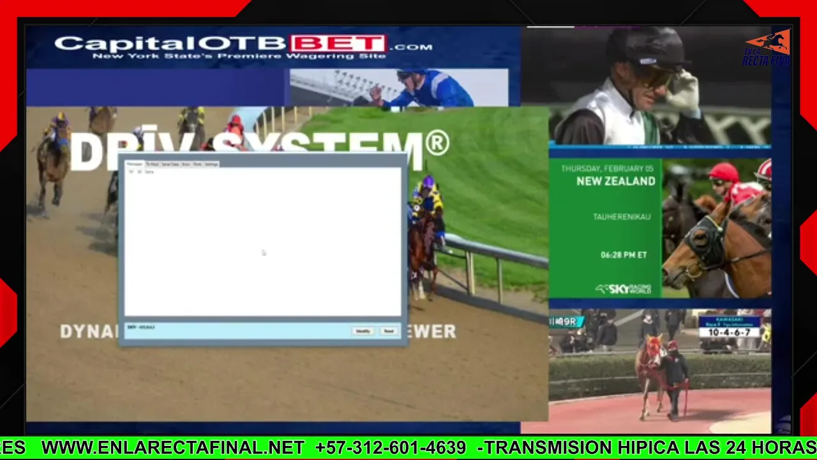Select the New Zealand Tauherenikau promo panel
This screenshot has height=460, width=817.
660,229
